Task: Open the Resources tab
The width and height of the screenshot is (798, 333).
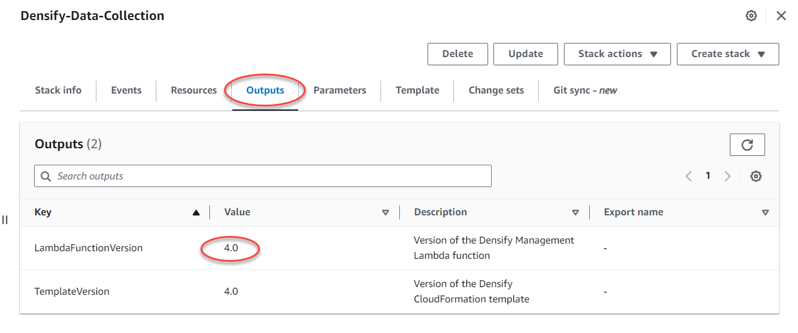Action: (194, 90)
